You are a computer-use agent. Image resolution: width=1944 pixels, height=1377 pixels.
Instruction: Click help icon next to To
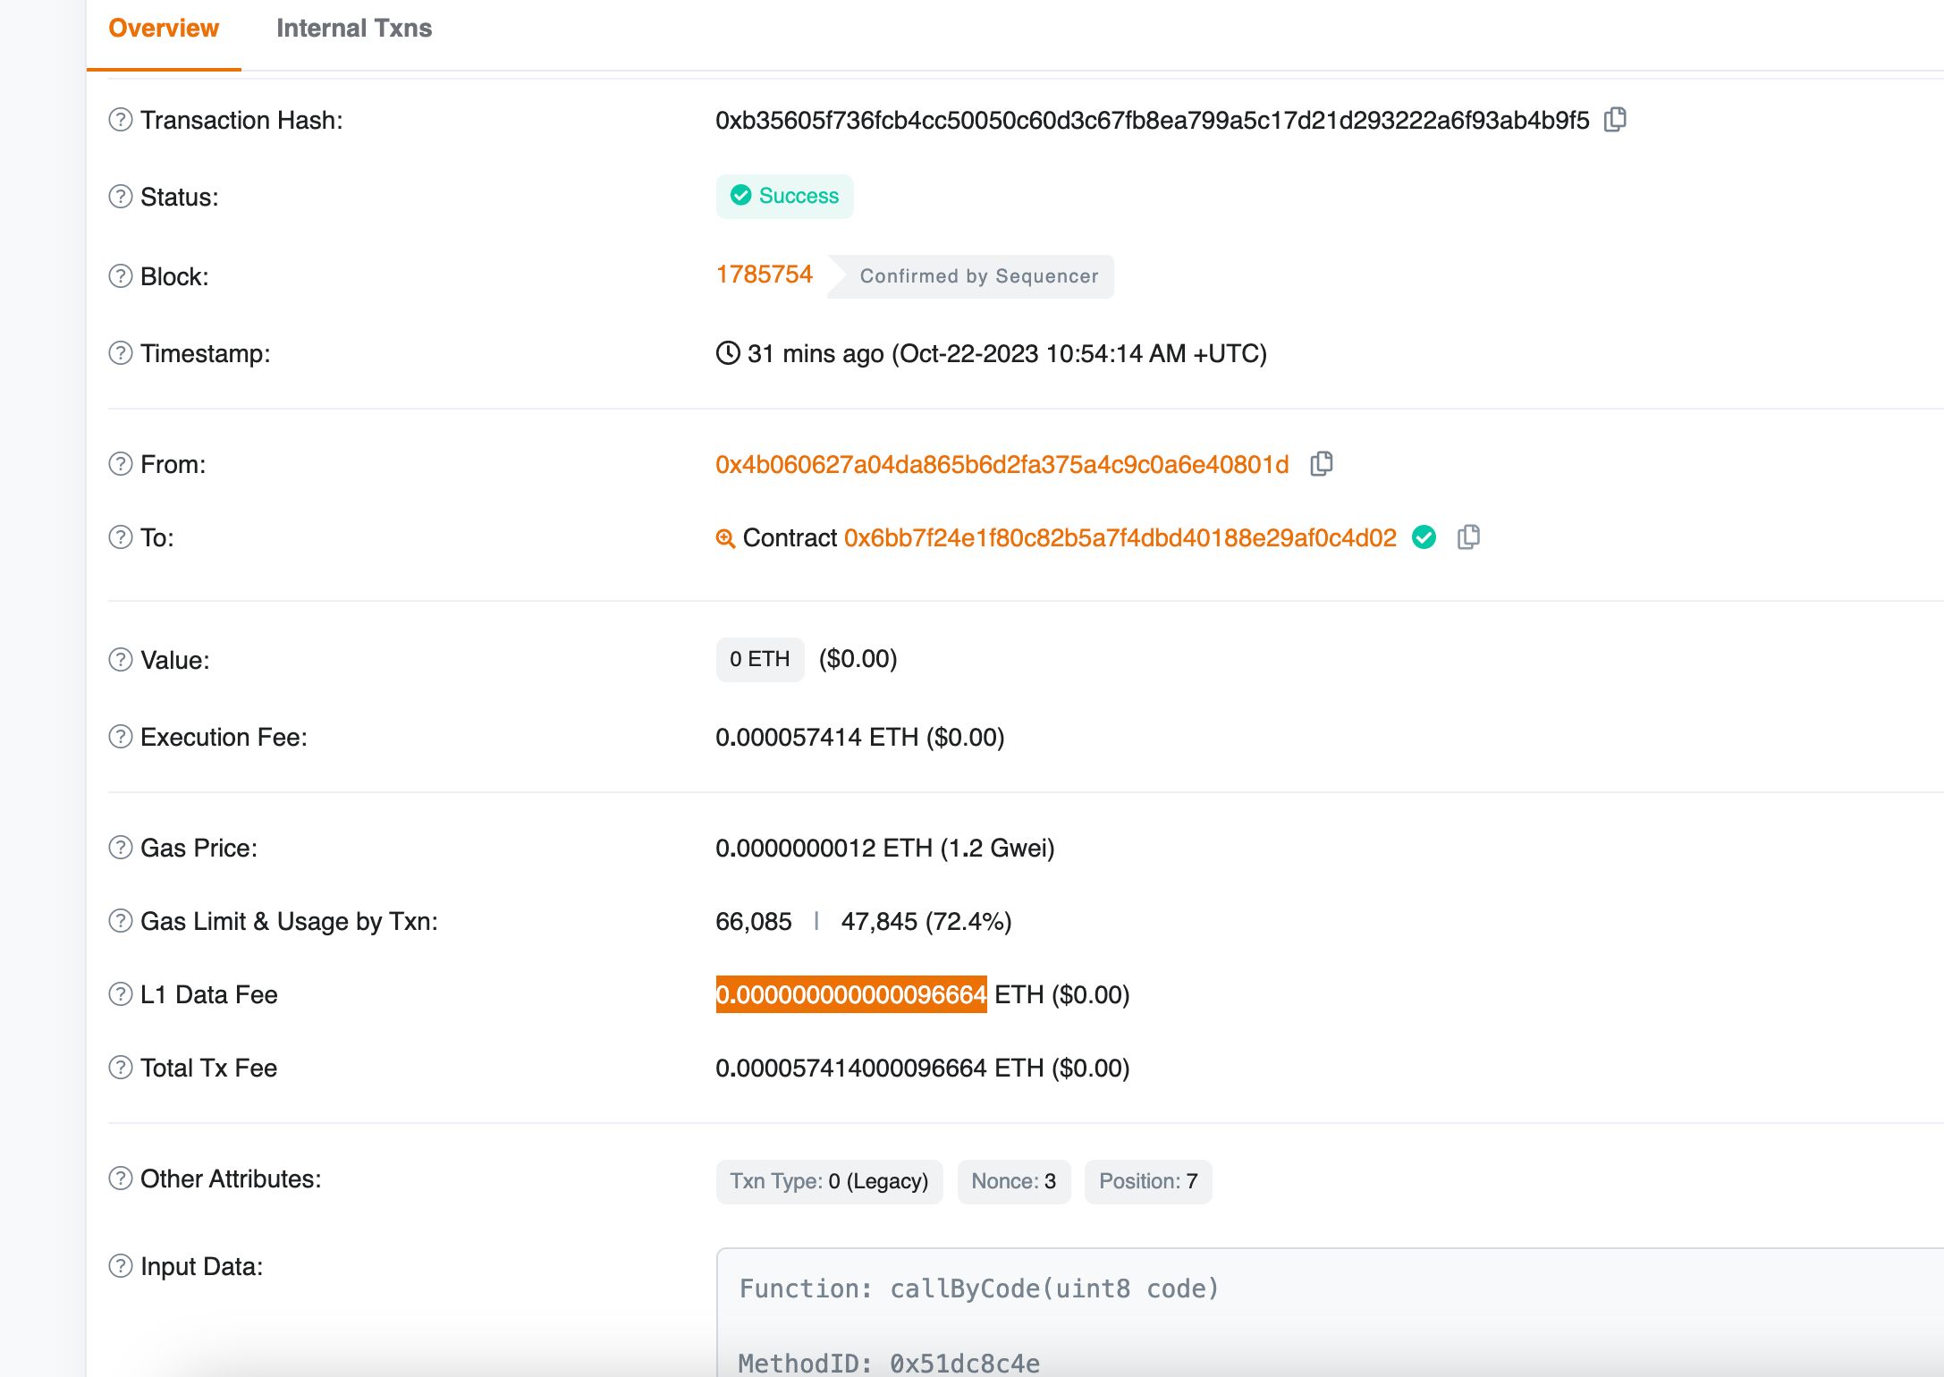(x=121, y=537)
